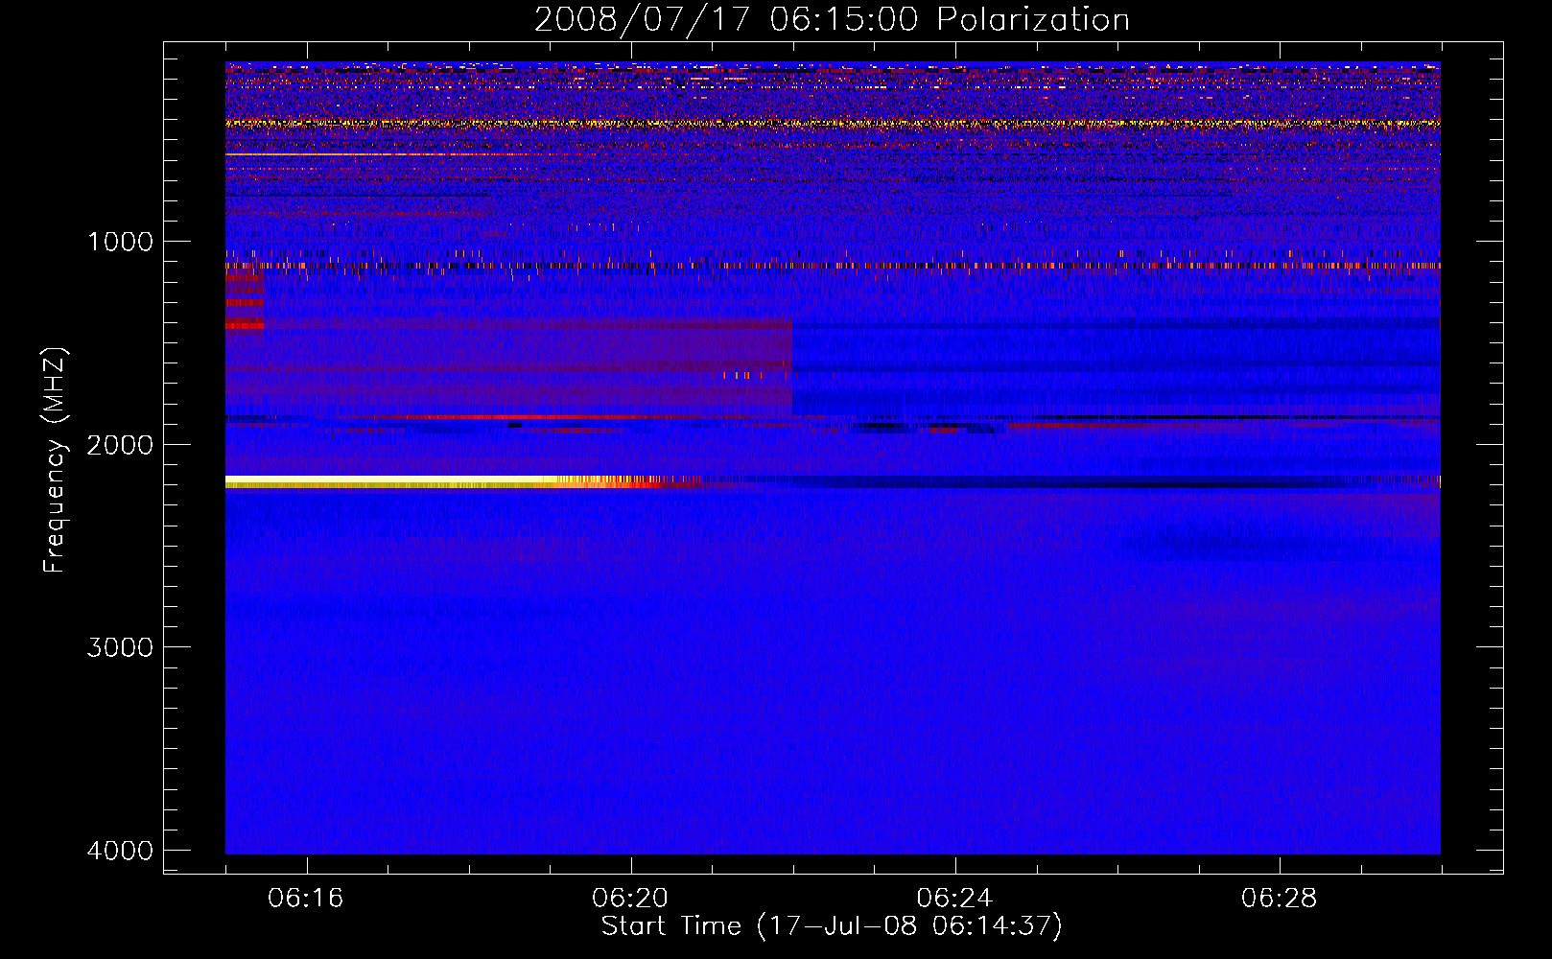Click the 06:24 time tick label
The height and width of the screenshot is (959, 1552).
pos(954,899)
